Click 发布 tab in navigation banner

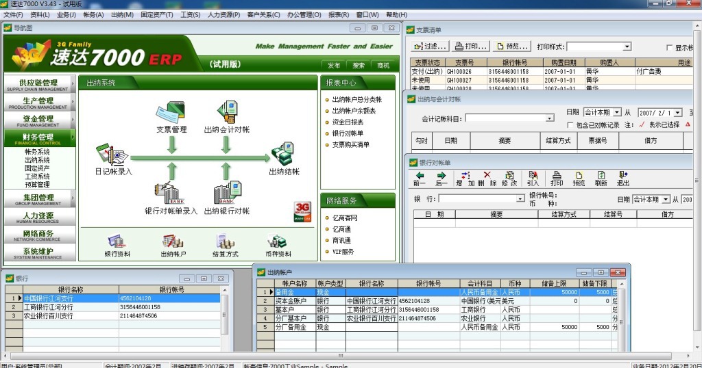coord(334,65)
